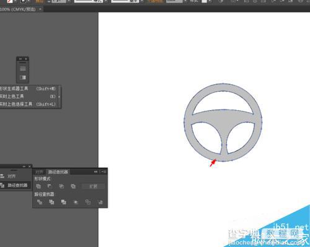Click the fill color swatch in control bar

(9, 1)
